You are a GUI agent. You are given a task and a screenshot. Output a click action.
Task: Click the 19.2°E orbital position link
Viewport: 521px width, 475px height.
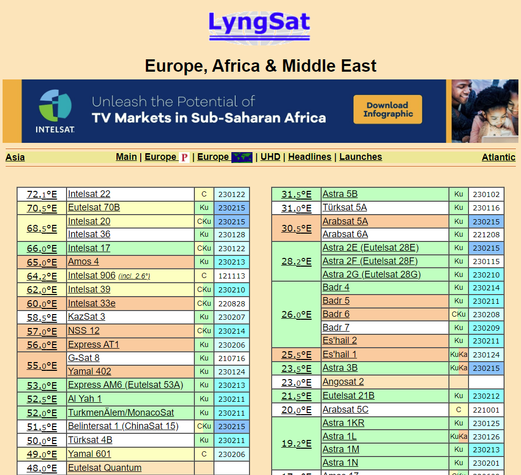point(296,444)
